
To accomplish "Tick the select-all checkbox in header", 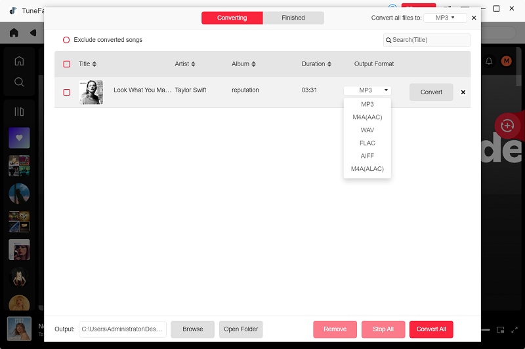I will click(x=67, y=64).
